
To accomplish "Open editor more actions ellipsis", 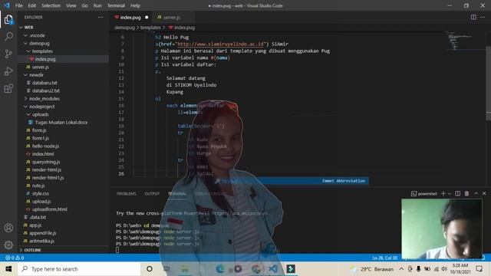I will click(483, 17).
